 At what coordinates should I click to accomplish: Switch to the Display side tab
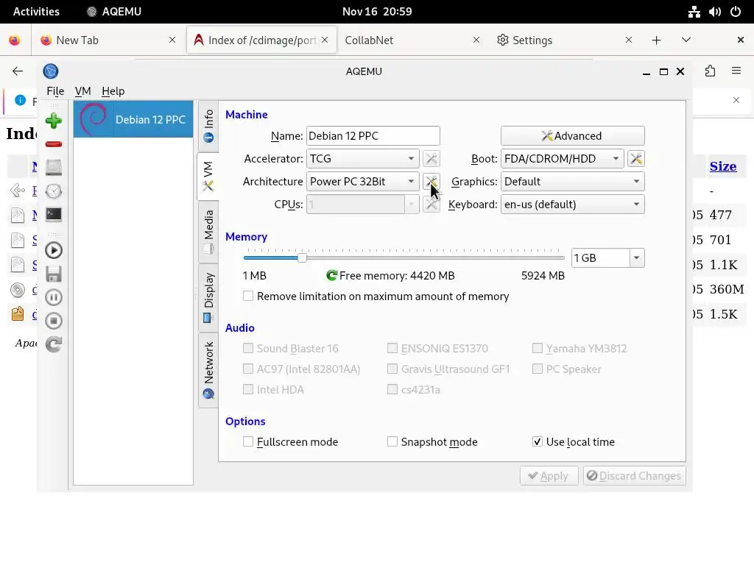tap(208, 298)
